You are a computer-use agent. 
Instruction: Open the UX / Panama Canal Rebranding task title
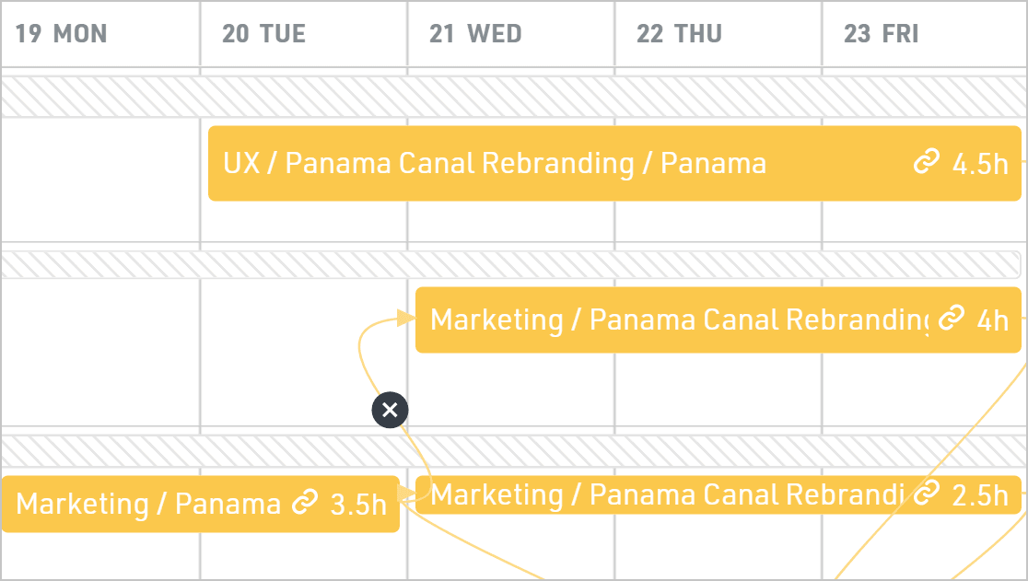(494, 164)
